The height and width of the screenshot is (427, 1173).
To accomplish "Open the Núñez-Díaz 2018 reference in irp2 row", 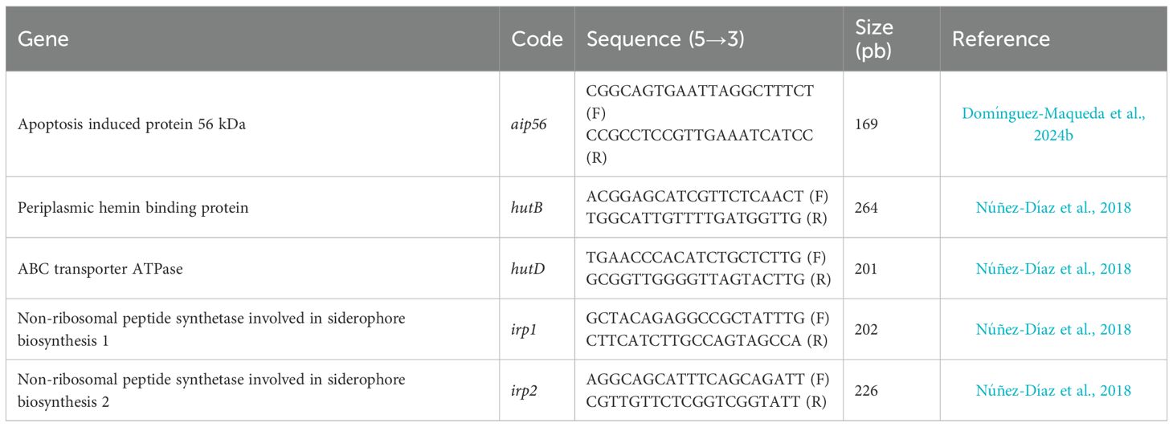I will (x=1053, y=391).
